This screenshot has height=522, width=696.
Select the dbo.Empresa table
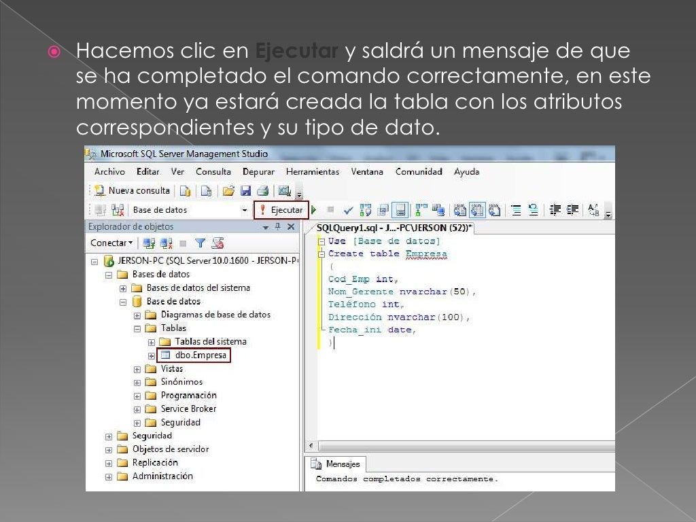pos(194,355)
